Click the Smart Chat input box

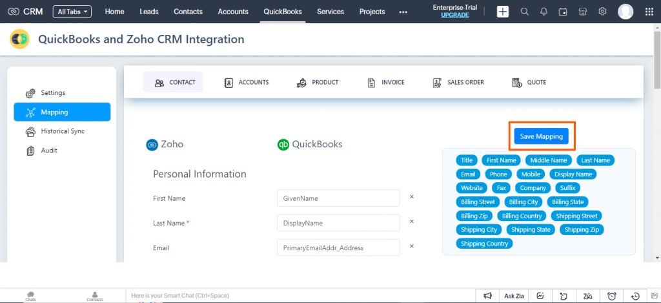click(x=301, y=296)
